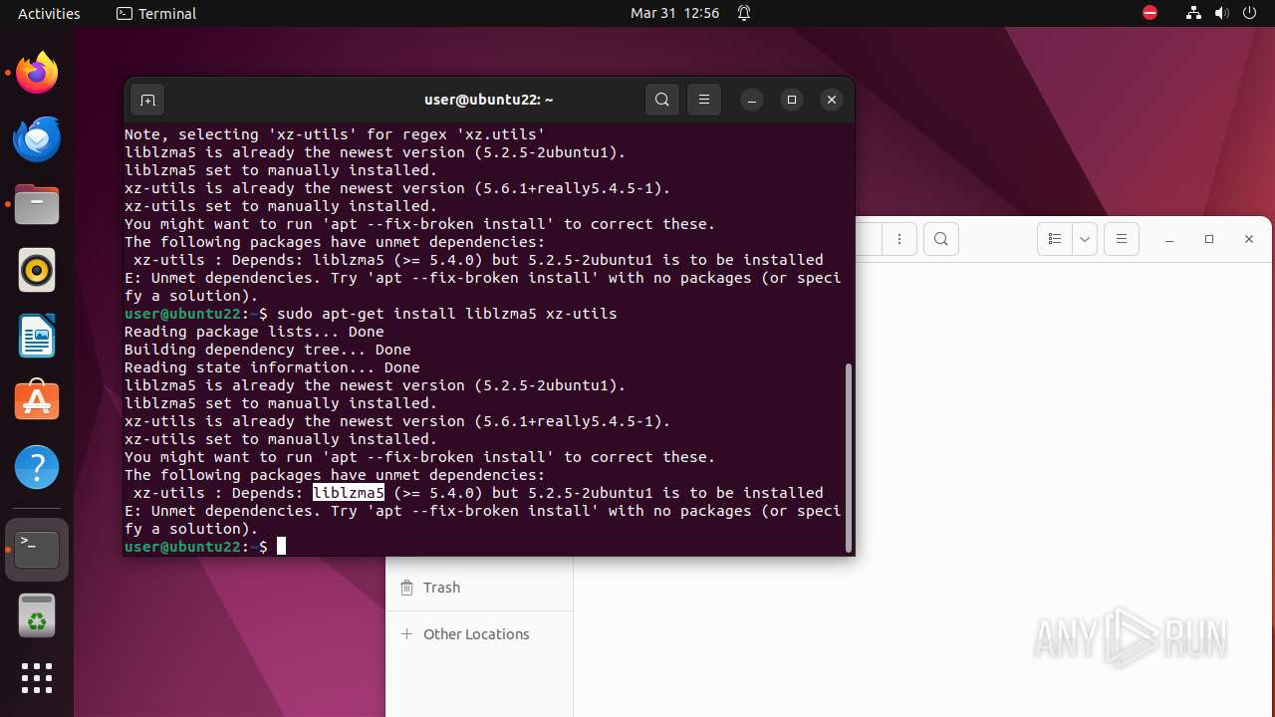Click highlighted liblzma5 text in terminal
The image size is (1275, 717).
[349, 493]
